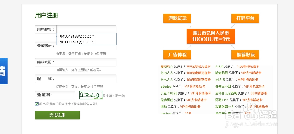This screenshot has height=134, width=294.
Task: Open the 《聚享游服务条款》 link
Action: pyautogui.click(x=85, y=104)
